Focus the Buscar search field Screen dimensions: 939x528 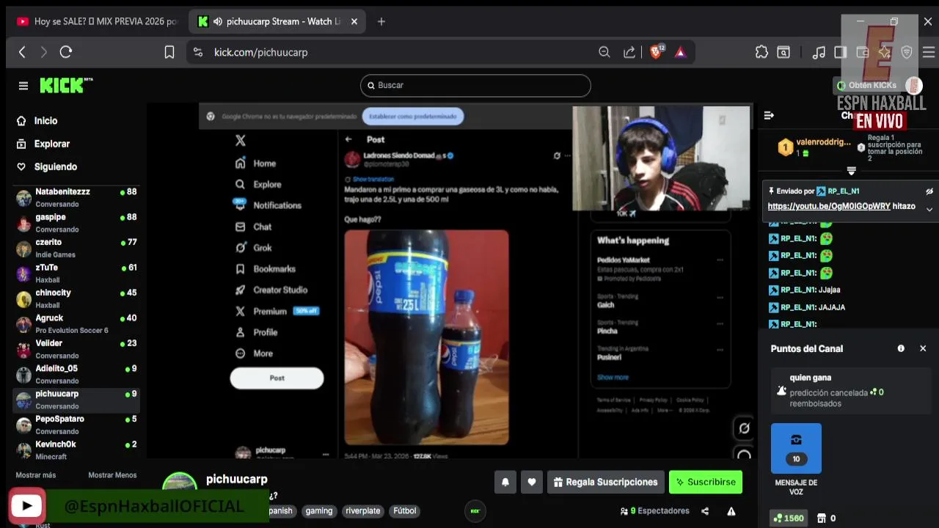pyautogui.click(x=475, y=85)
